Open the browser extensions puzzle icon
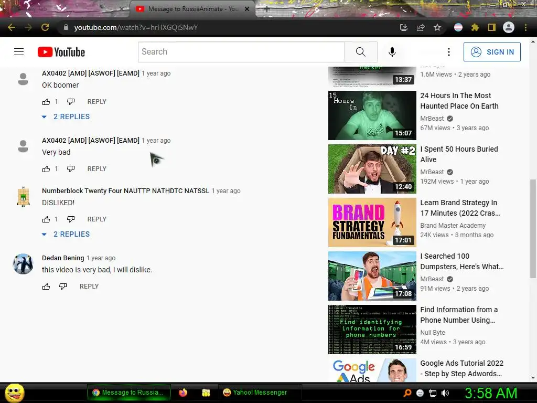Screen dimensions: 537x403 475,27
